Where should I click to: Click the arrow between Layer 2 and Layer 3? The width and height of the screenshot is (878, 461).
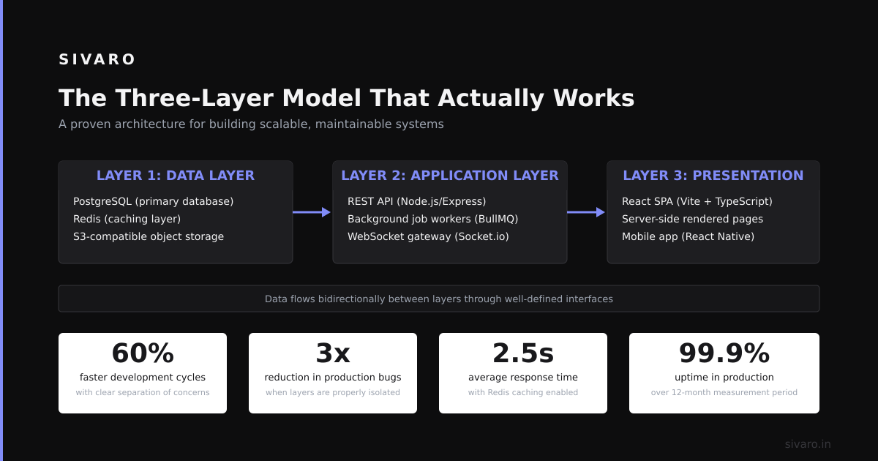point(586,212)
